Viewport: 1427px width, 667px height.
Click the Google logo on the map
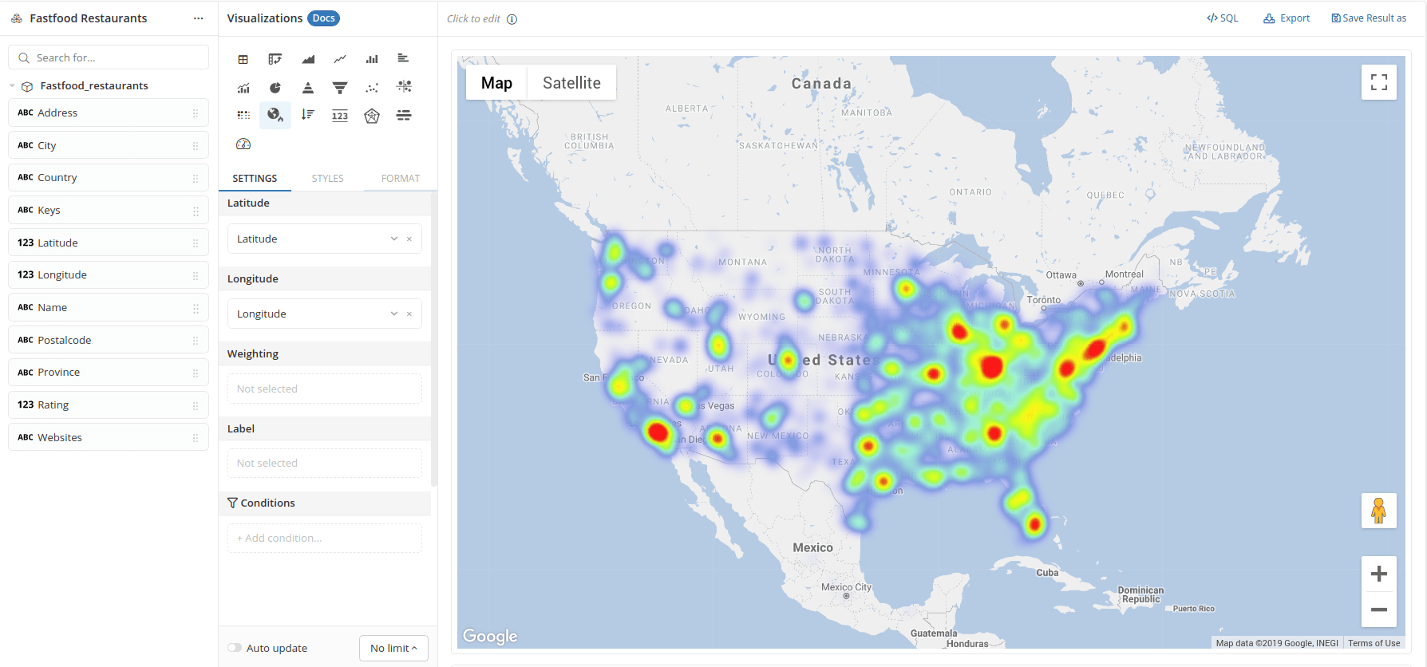click(490, 636)
